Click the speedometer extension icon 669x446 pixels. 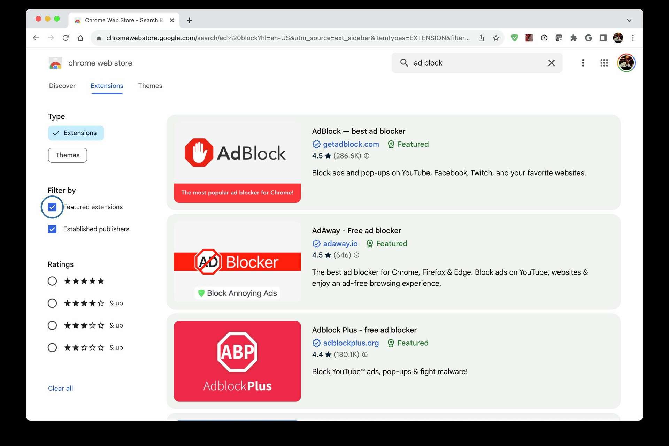pyautogui.click(x=544, y=38)
